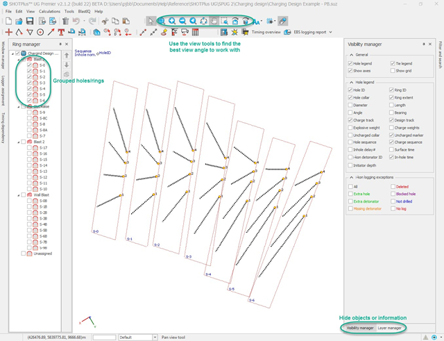444x341 pixels.
Task: Move ring down with Ring manager down arrow
Action: [x=67, y=65]
